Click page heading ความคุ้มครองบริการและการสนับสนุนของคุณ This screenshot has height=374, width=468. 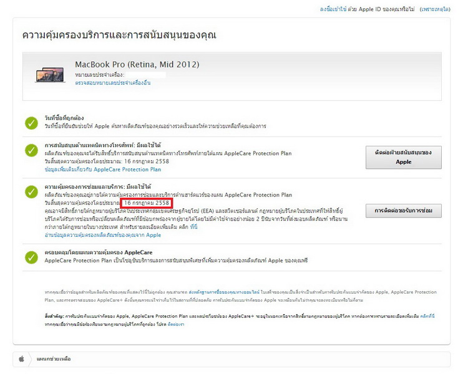(119, 35)
